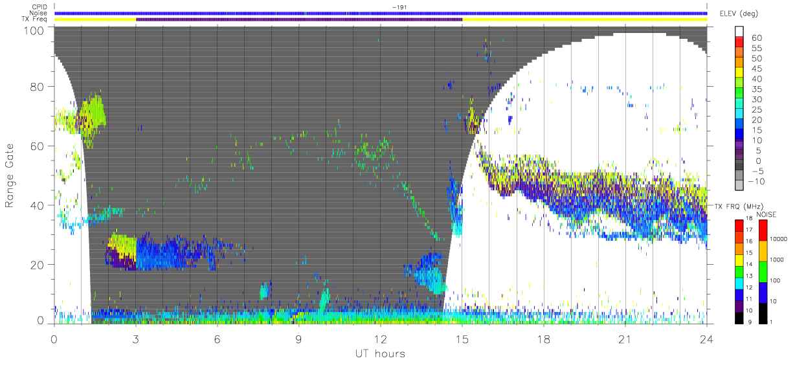Click the 55 label on the ELEV scale
The width and height of the screenshot is (795, 367).
coord(757,48)
